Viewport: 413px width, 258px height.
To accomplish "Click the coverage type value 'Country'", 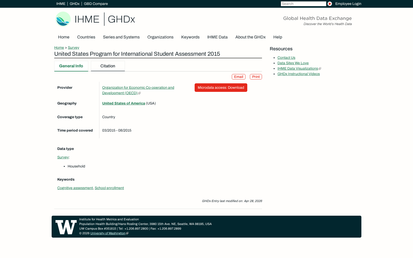I will (x=109, y=117).
